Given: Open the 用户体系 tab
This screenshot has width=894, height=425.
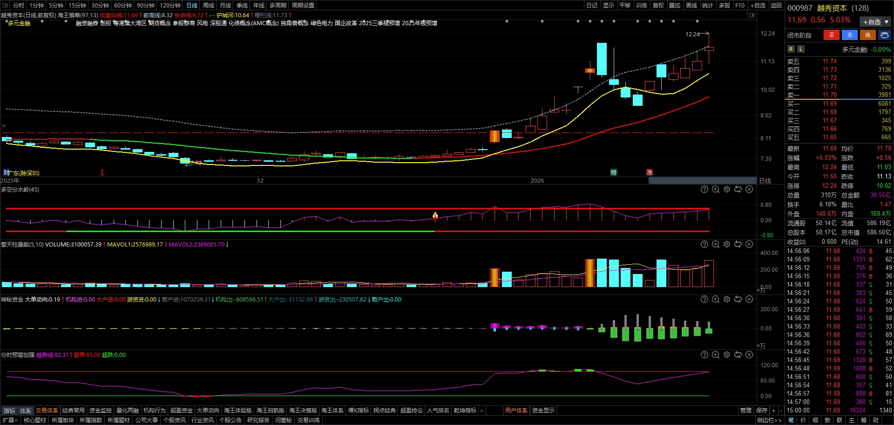Looking at the screenshot, I should click(516, 411).
